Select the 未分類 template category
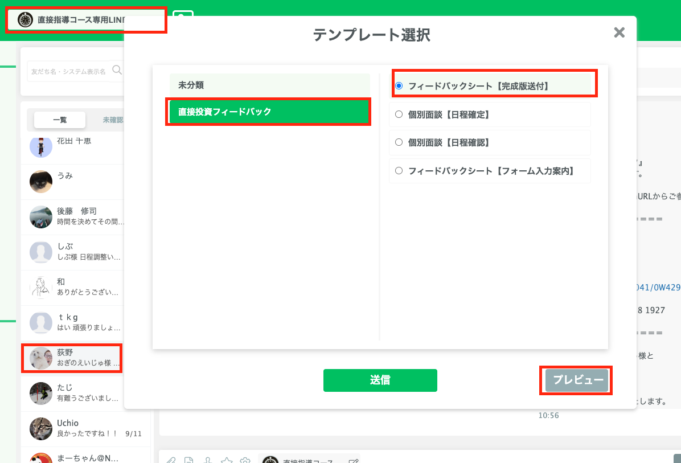Image resolution: width=681 pixels, height=463 pixels. pyautogui.click(x=268, y=84)
